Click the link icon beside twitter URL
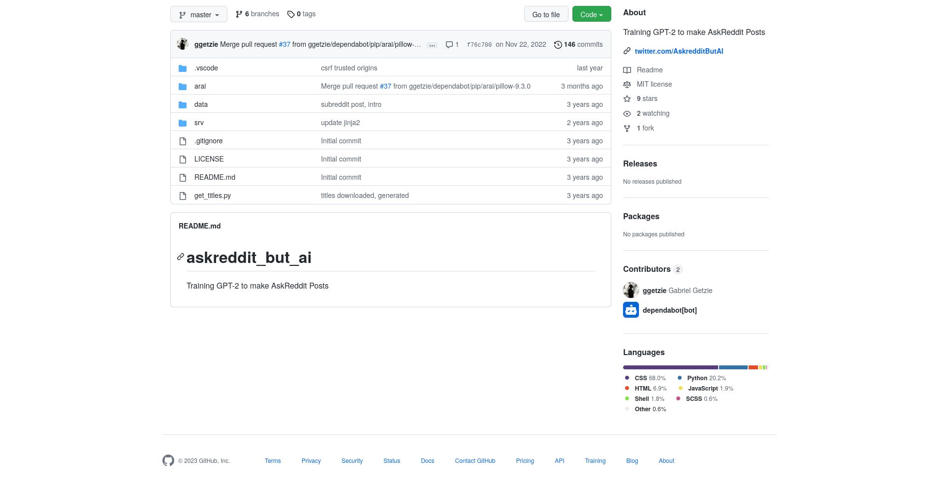The height and width of the screenshot is (490, 945). [627, 51]
